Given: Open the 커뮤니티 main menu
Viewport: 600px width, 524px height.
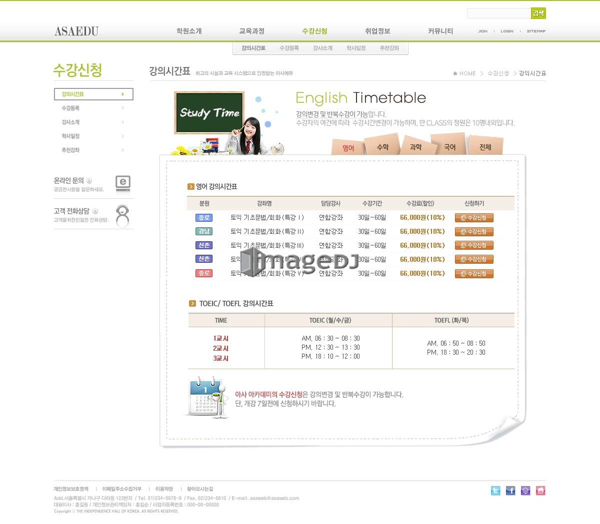Looking at the screenshot, I should (x=440, y=31).
